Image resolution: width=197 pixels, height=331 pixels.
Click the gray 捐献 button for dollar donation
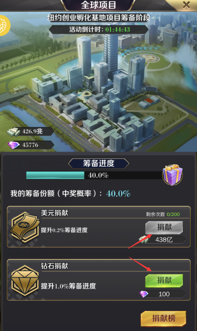[x=164, y=227]
